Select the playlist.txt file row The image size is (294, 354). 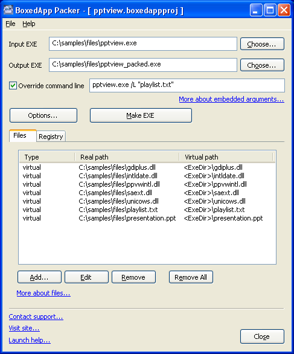click(x=147, y=210)
